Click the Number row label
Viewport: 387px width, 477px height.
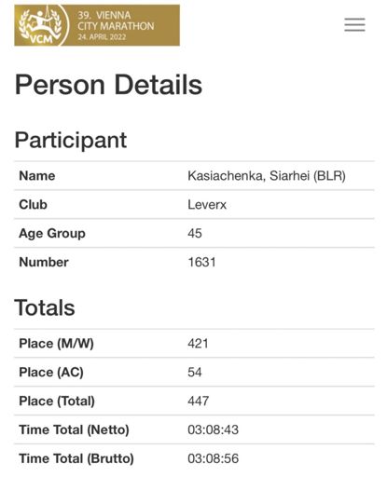pos(44,262)
